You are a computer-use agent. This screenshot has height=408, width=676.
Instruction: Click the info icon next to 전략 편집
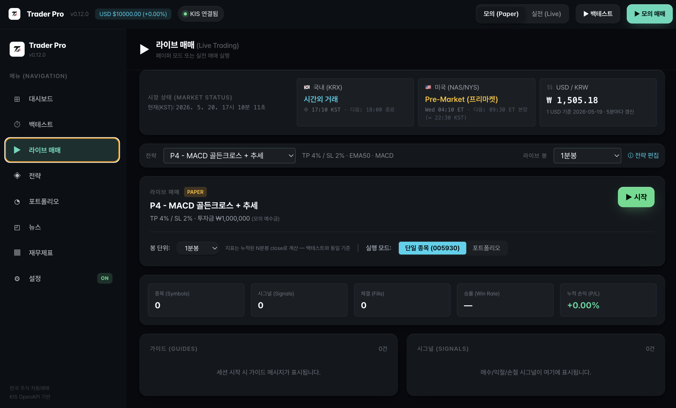(x=630, y=156)
